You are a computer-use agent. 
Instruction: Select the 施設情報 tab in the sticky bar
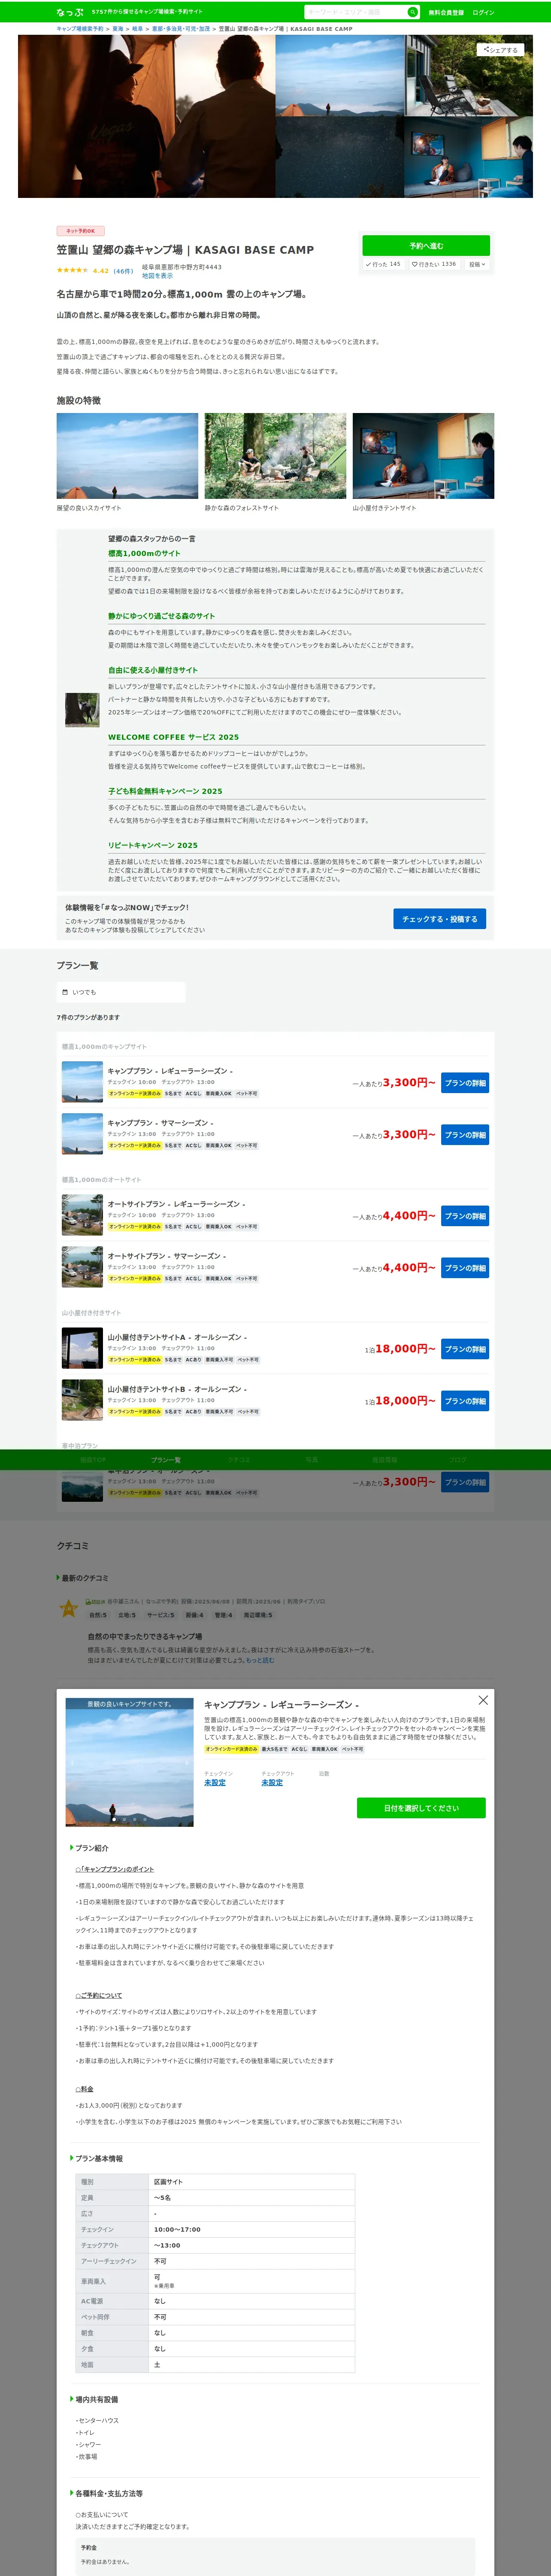coord(385,1460)
